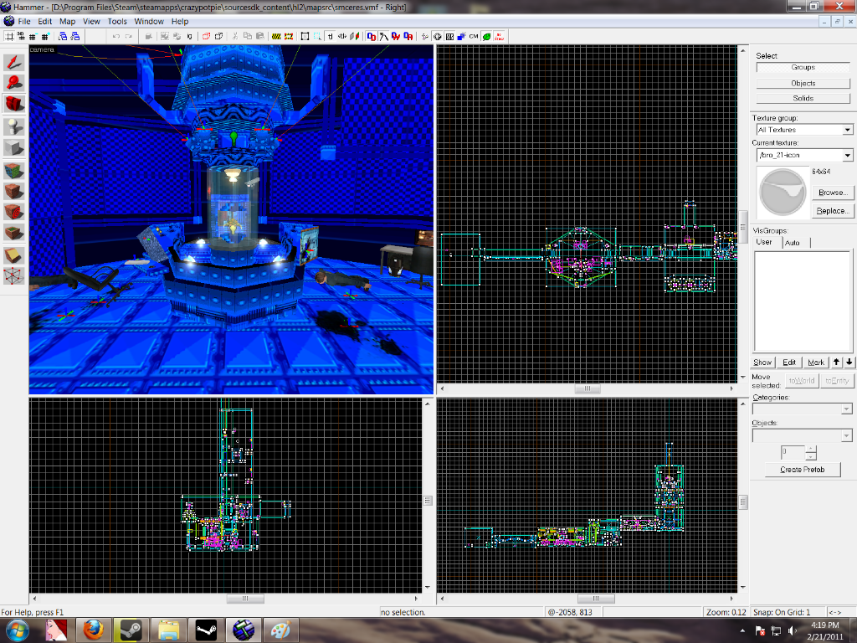Toggle the 3D grid display
The width and height of the screenshot is (857, 643).
tap(21, 37)
